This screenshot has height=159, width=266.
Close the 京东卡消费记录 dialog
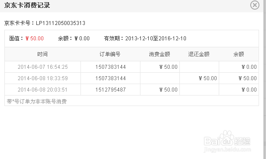tap(255, 5)
